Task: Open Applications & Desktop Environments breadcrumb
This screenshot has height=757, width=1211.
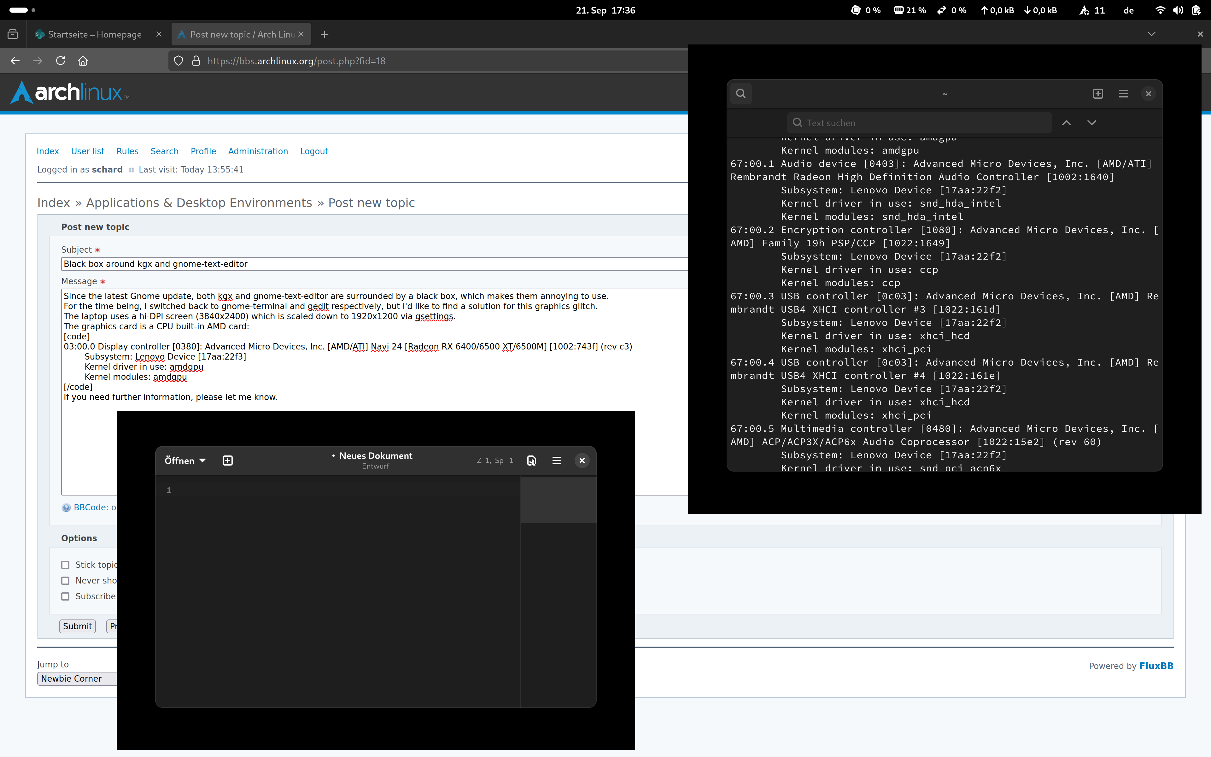Action: click(199, 203)
